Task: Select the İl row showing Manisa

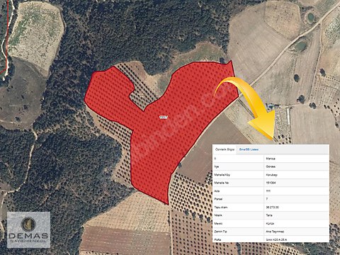Action: 271,159
